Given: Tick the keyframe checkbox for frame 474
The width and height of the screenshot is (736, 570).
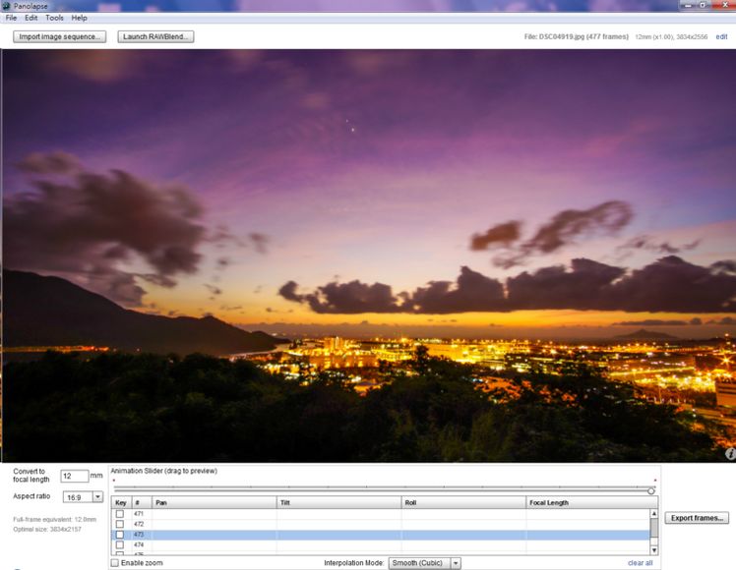Looking at the screenshot, I should [120, 544].
